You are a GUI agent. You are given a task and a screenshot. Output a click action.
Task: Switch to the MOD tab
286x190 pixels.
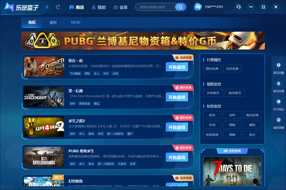pos(75,22)
